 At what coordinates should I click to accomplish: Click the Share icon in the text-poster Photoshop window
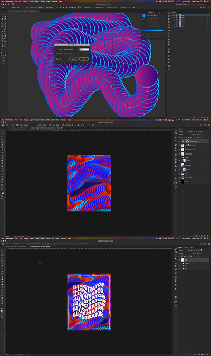[x=208, y=244]
